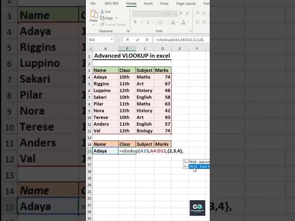The image size is (295, 221).
Task: Select column A header
Action: click(106, 49)
